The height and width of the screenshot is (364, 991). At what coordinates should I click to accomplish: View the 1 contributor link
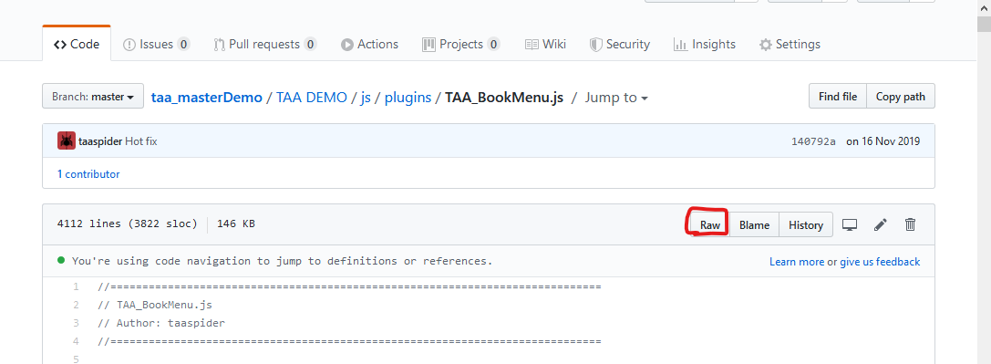pos(88,173)
